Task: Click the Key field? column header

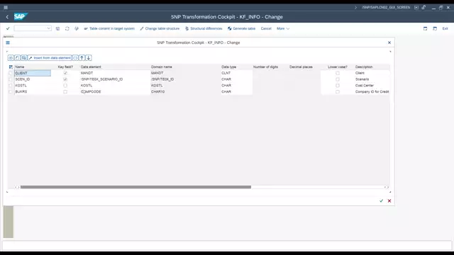Action: [x=65, y=67]
